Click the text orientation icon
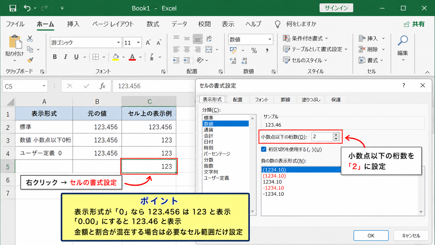The image size is (435, 245). point(200,60)
